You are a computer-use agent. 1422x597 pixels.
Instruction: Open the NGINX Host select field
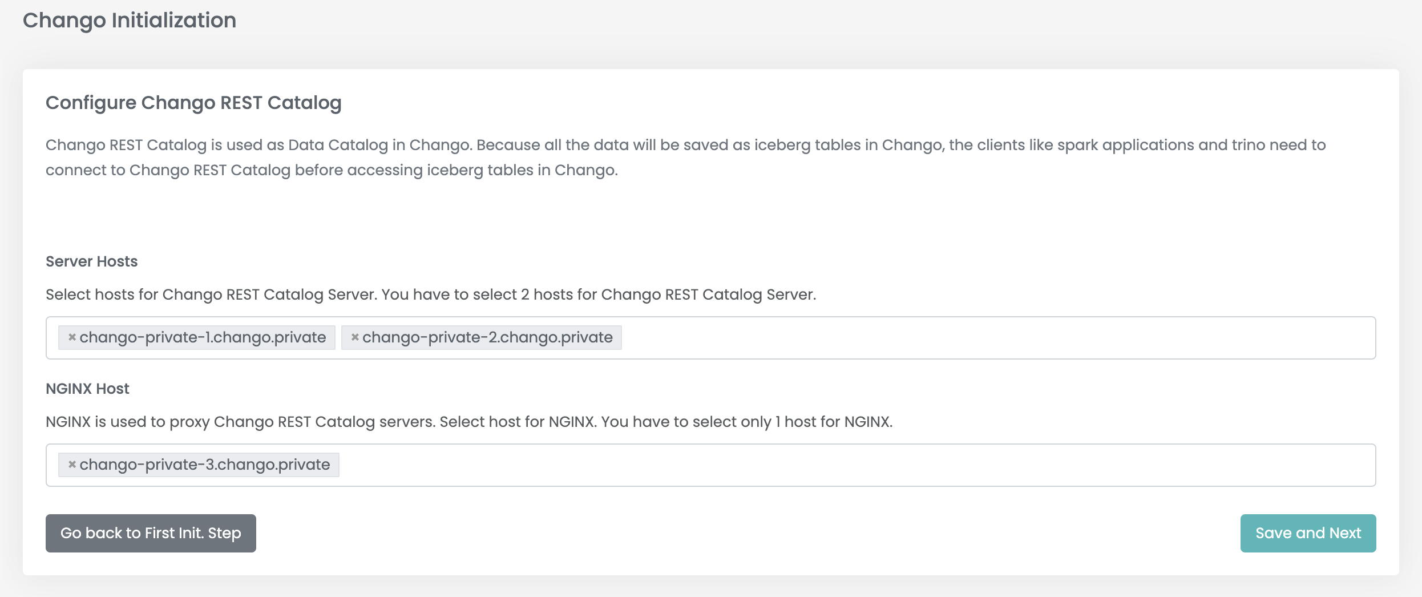[710, 465]
